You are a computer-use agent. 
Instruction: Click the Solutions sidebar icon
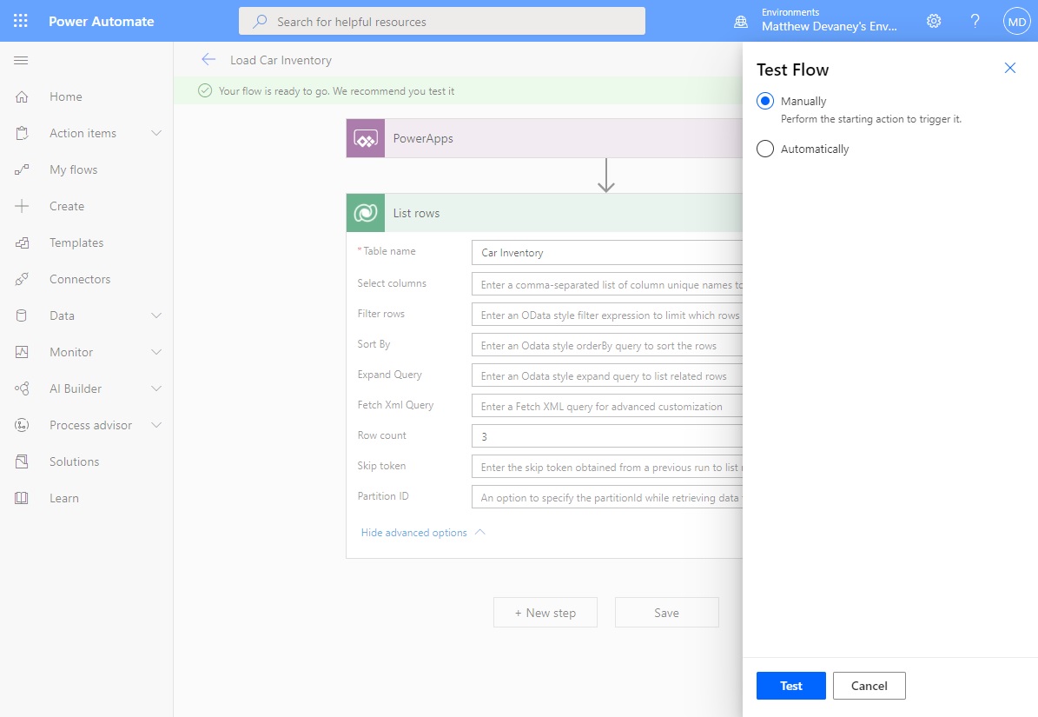(74, 461)
